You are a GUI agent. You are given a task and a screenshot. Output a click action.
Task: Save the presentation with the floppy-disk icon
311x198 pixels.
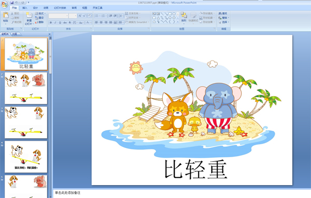pos(12,3)
